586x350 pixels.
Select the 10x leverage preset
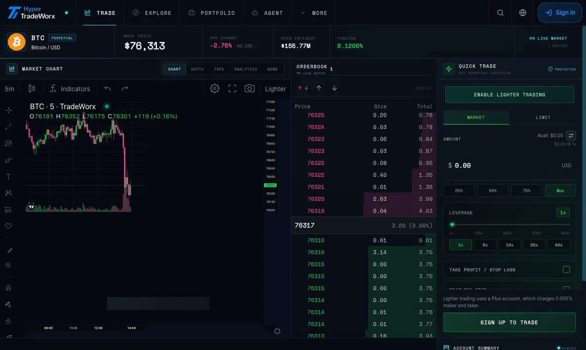pos(510,245)
